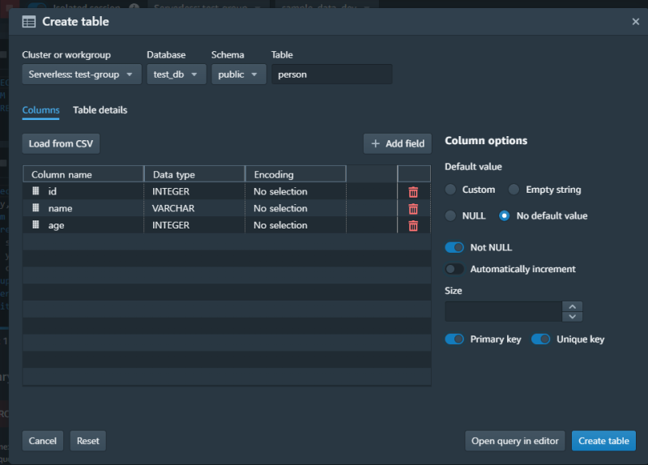This screenshot has height=465, width=648.
Task: Increase size using the up stepper arrow
Action: tap(573, 306)
